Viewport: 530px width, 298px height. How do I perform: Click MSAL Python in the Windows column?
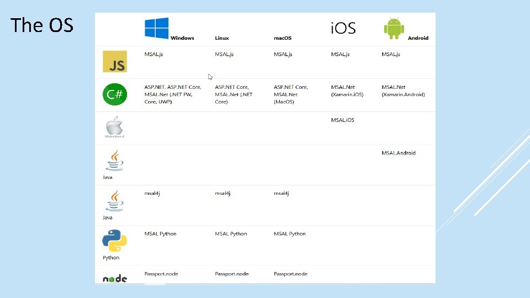point(160,234)
